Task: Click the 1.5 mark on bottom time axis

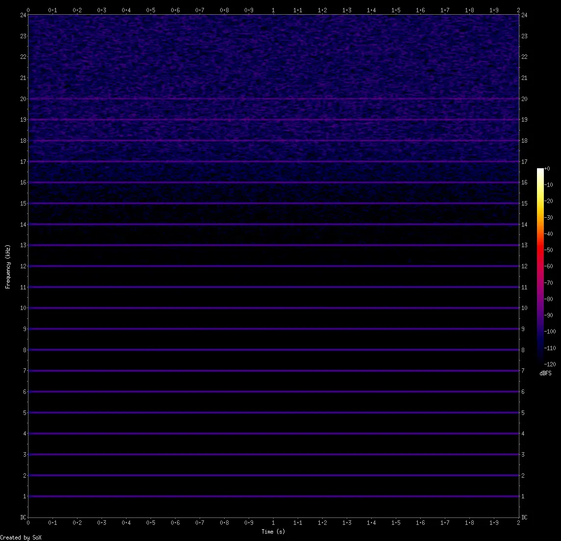Action: click(396, 523)
